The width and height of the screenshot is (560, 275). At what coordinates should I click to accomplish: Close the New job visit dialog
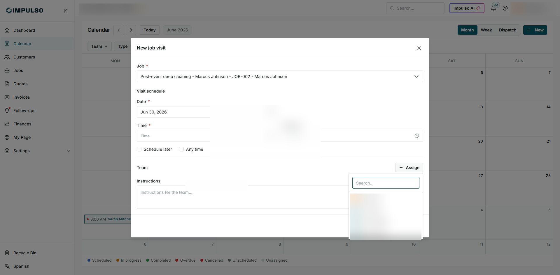419,48
